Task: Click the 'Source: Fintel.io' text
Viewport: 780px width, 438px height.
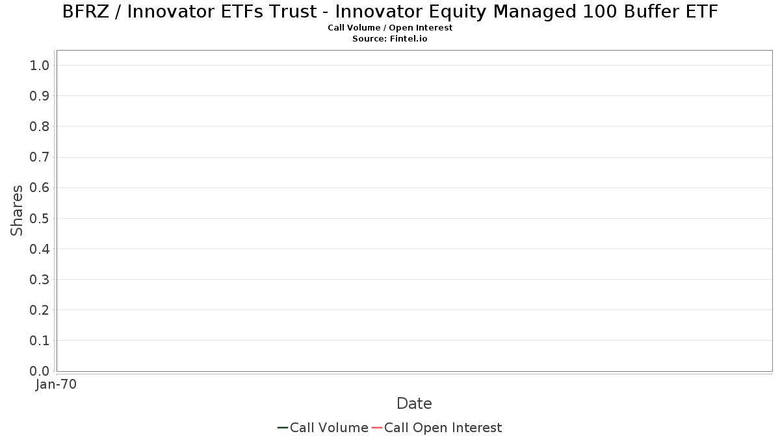Action: click(x=390, y=39)
